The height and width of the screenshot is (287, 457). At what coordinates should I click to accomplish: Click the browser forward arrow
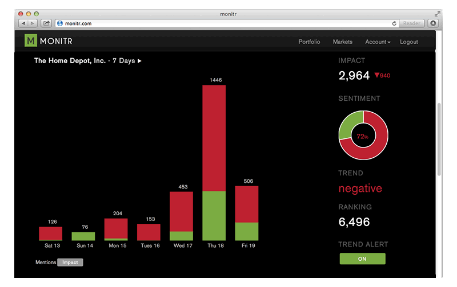tap(33, 23)
